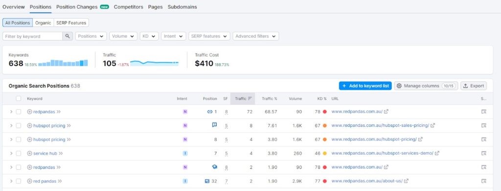Click the sitelinks icon beside position 1
The image size is (501, 191).
tap(209, 112)
